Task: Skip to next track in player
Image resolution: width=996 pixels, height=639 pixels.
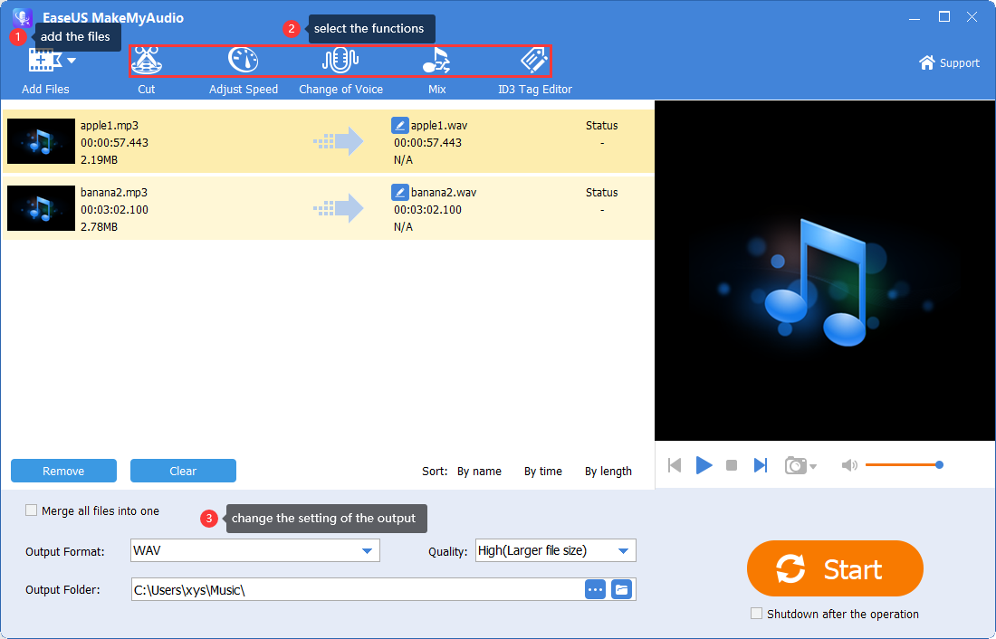Action: (761, 465)
